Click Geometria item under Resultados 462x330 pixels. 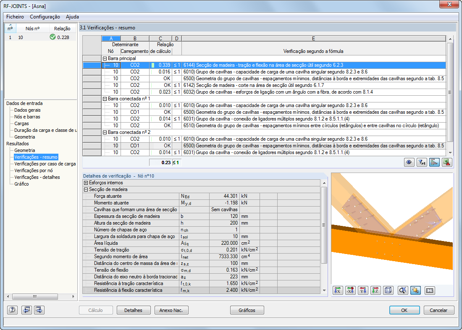click(25, 150)
